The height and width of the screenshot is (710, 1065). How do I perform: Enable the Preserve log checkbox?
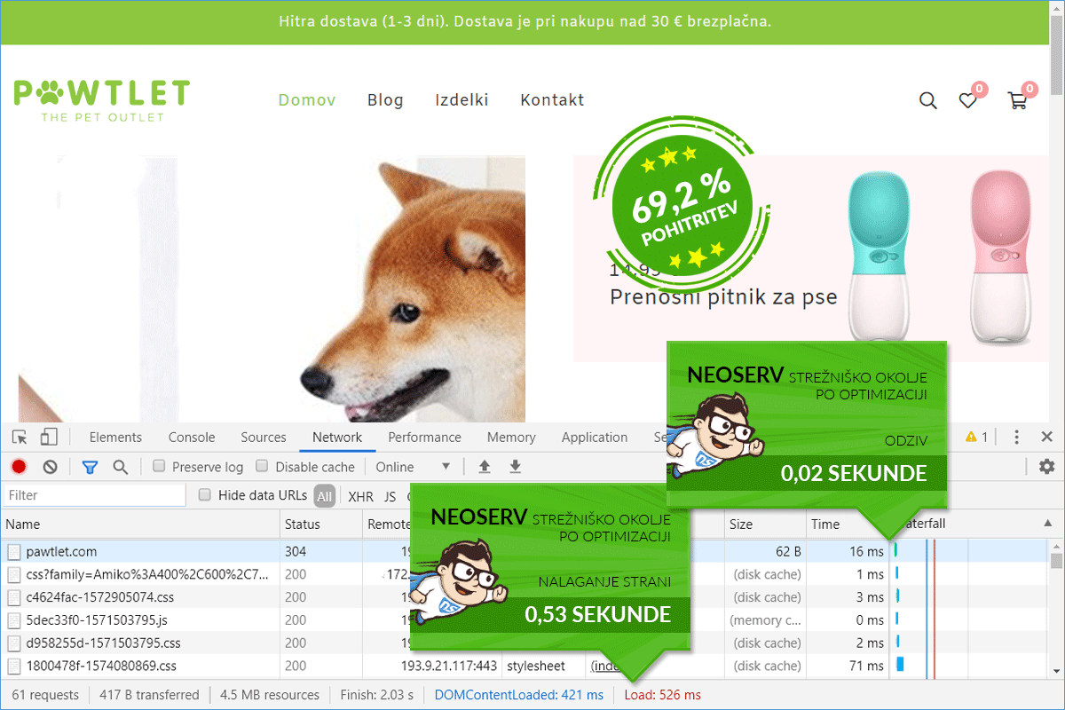(160, 467)
